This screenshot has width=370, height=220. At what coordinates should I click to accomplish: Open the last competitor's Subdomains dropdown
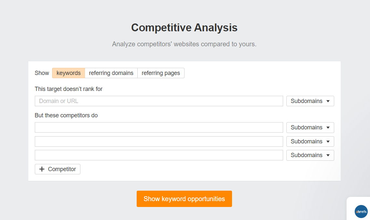[x=310, y=155]
